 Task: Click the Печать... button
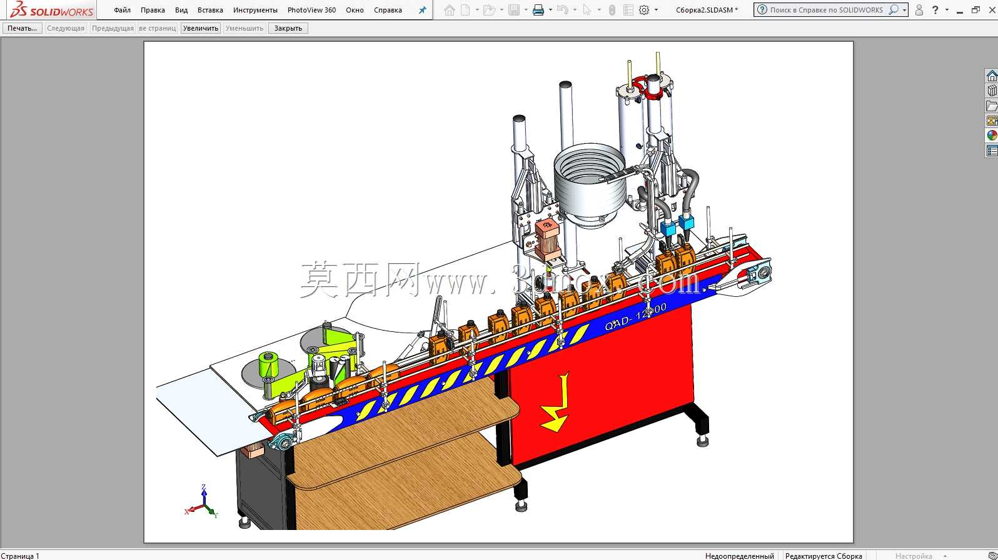point(23,28)
